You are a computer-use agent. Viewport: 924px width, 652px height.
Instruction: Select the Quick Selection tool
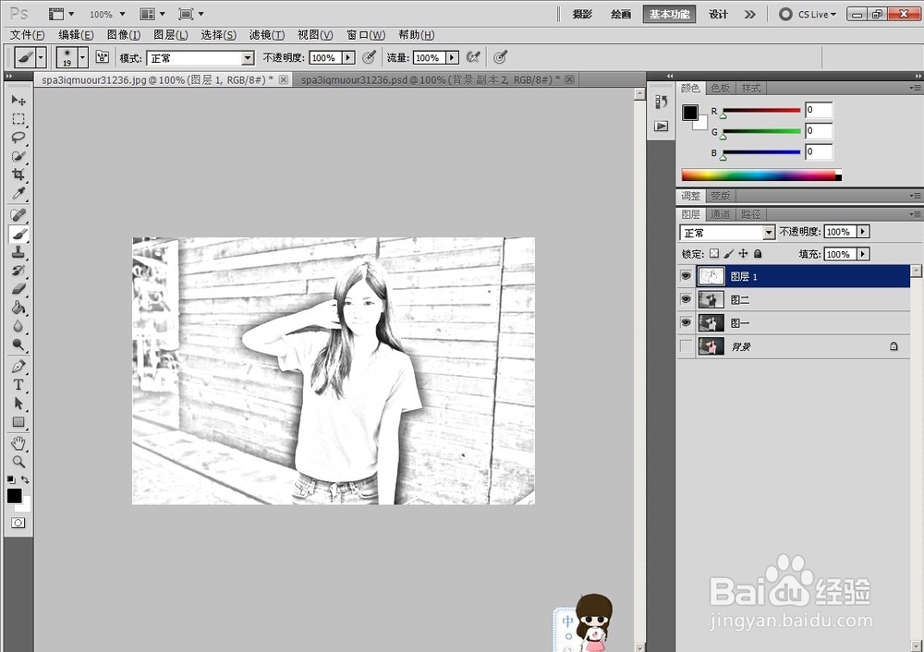[x=18, y=156]
